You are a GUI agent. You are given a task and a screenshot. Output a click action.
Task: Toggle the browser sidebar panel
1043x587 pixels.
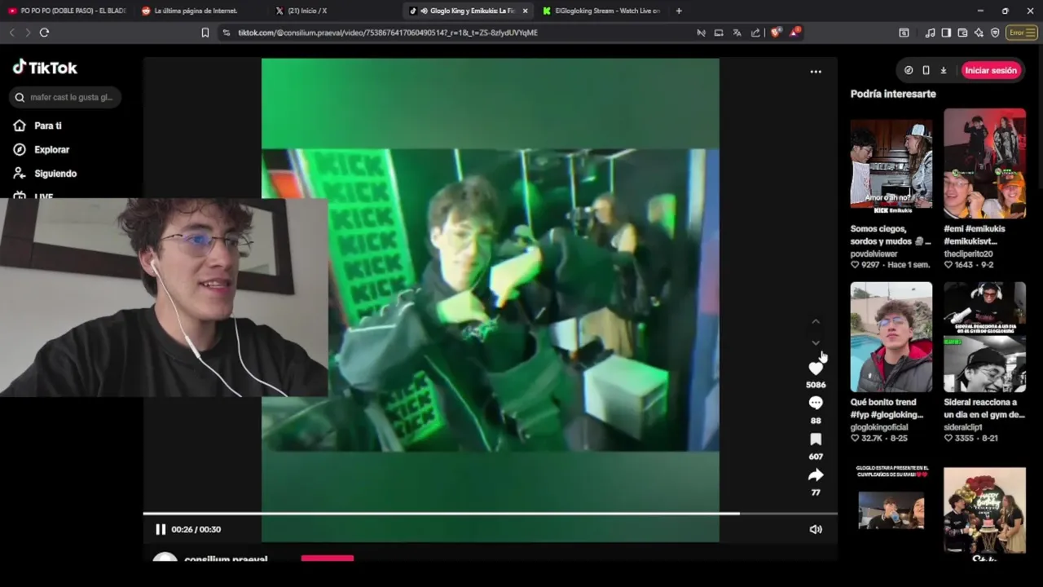pyautogui.click(x=946, y=33)
